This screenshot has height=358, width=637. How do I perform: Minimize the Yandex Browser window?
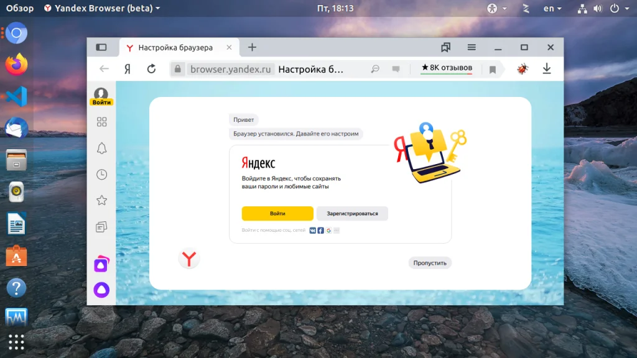(498, 48)
